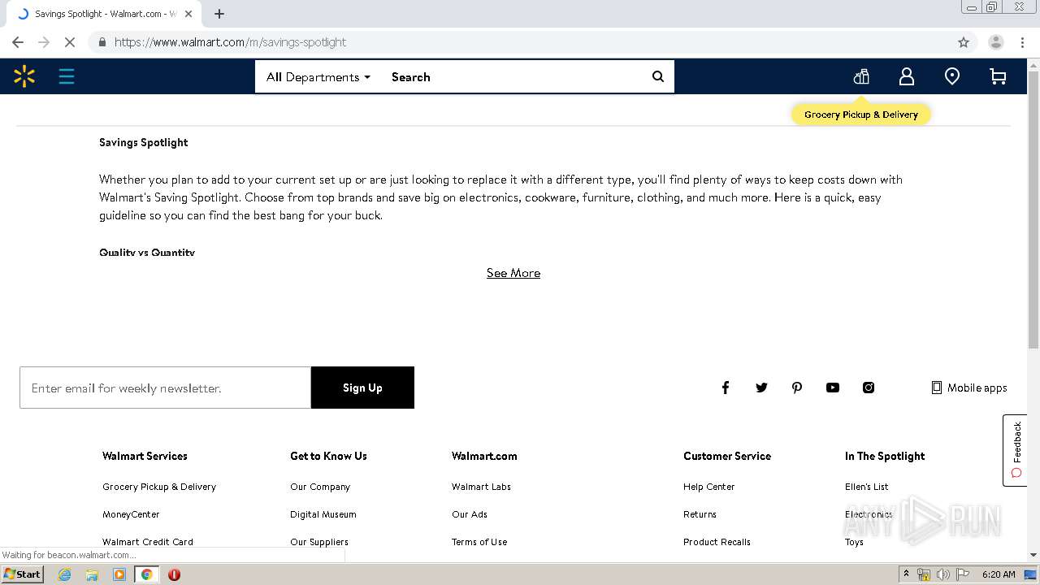Open Walmart YouTube icon

click(833, 388)
